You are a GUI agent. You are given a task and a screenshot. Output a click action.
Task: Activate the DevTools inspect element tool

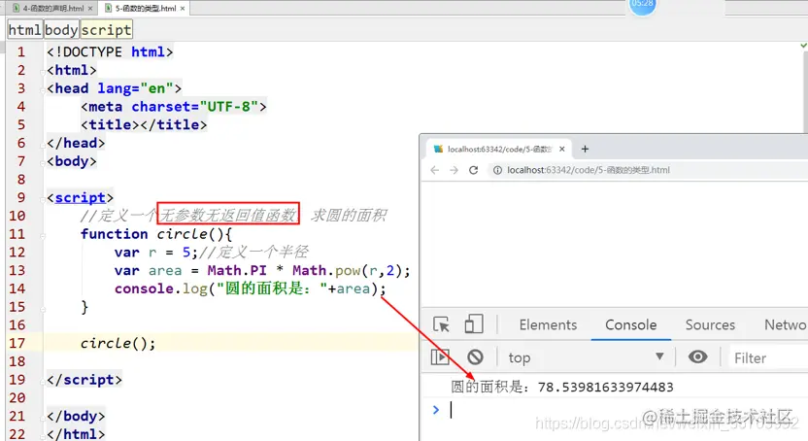click(x=442, y=324)
